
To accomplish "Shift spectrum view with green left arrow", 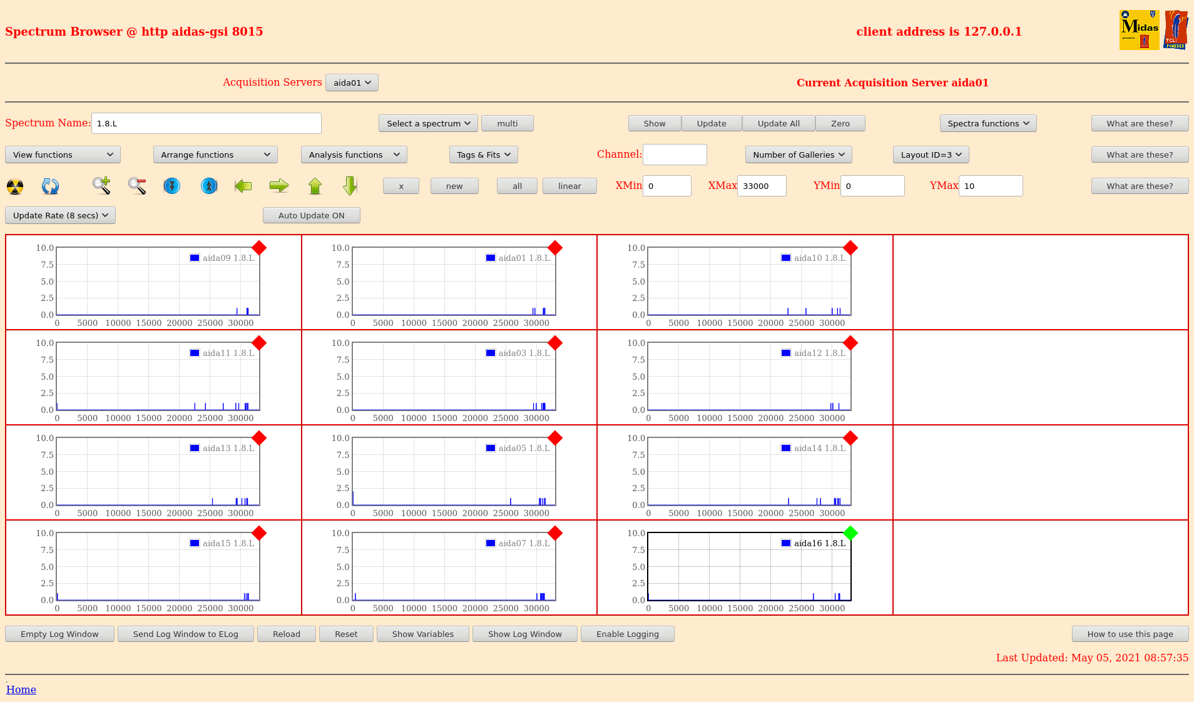I will click(243, 186).
